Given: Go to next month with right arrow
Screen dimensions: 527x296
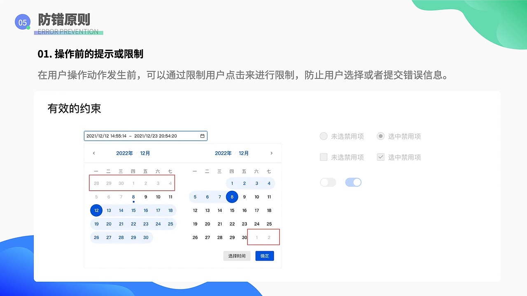Looking at the screenshot, I should point(271,153).
